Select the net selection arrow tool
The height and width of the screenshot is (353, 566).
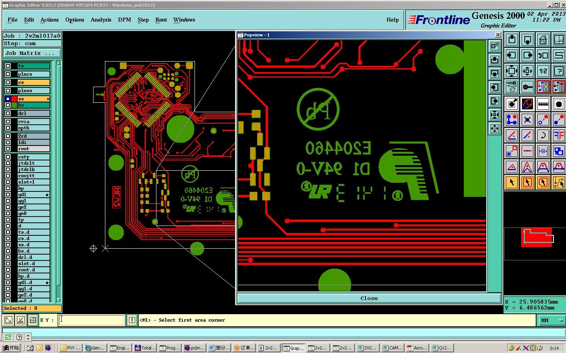[x=559, y=182]
